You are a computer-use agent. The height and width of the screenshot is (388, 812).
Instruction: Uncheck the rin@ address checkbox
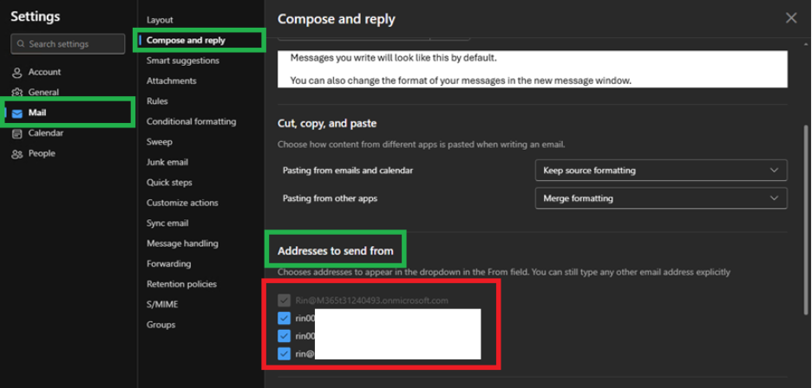[x=284, y=354]
